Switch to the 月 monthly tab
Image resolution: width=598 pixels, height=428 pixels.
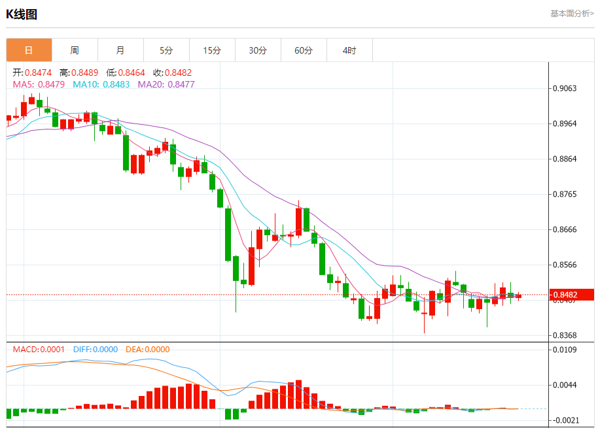(x=120, y=50)
